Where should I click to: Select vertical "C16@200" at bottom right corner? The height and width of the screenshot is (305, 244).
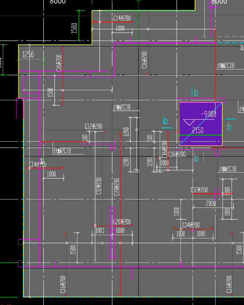click(x=229, y=285)
